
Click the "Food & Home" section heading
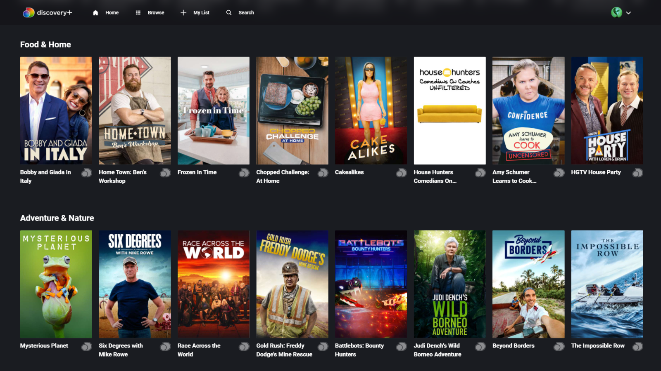pyautogui.click(x=45, y=45)
